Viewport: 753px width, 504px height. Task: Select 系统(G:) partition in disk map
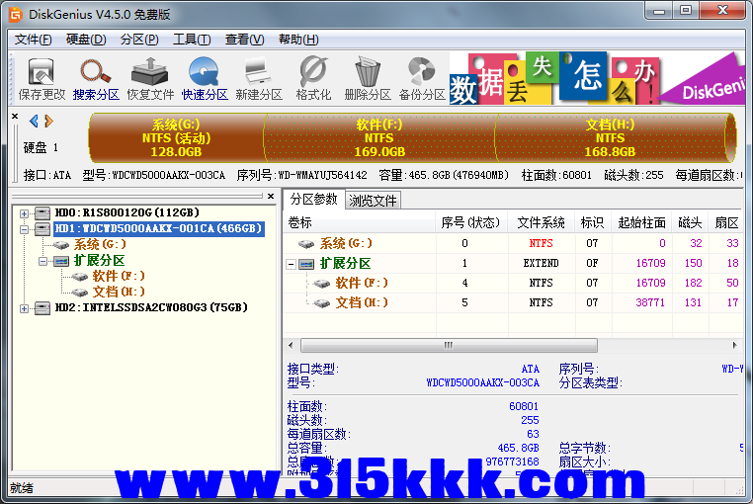pyautogui.click(x=176, y=138)
